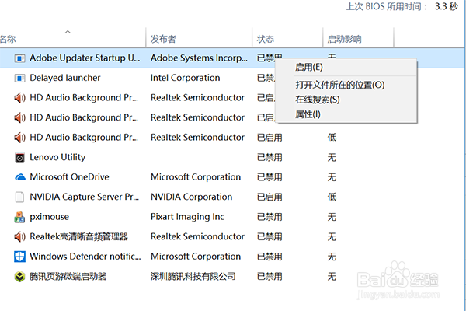466x311 pixels.
Task: Click the 上次 BIOS 所用时间 label
Action: pos(387,6)
